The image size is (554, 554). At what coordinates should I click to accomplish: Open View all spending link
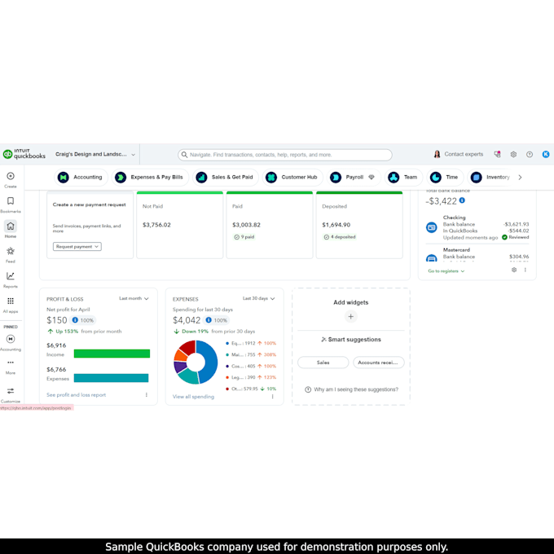tap(193, 397)
